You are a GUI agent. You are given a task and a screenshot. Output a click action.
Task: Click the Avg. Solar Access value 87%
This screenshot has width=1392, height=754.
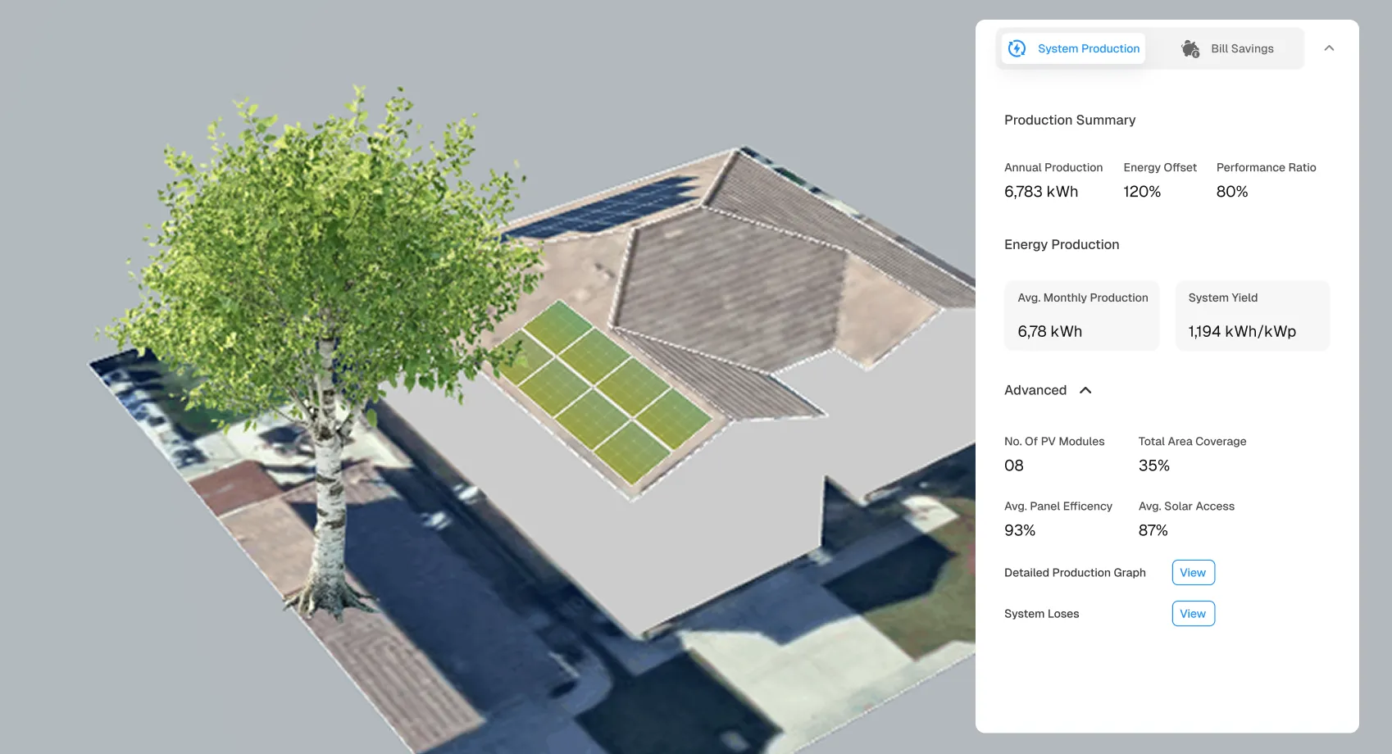pos(1153,530)
